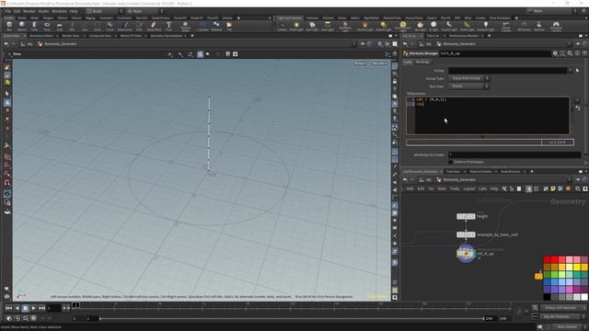The height and width of the screenshot is (331, 589).
Task: Toggle real time playback button
Action: coord(9,318)
